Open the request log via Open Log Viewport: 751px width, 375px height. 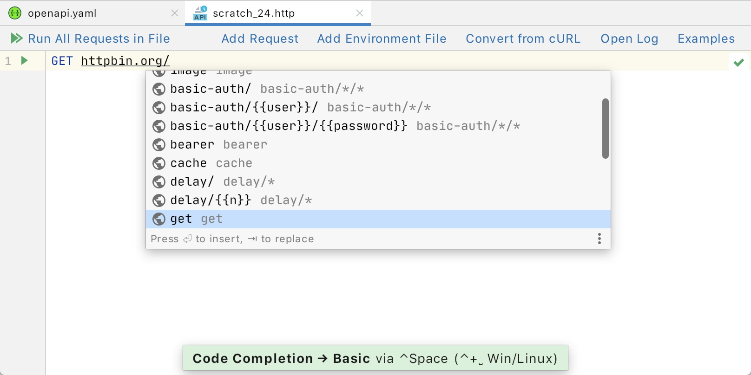pos(629,39)
